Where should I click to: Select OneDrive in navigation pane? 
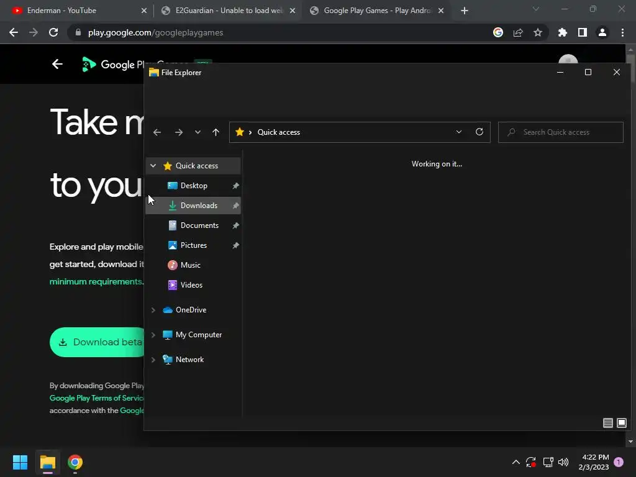pos(191,310)
